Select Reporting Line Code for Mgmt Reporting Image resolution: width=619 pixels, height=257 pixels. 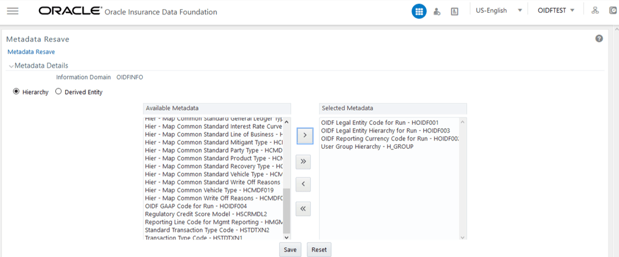214,222
